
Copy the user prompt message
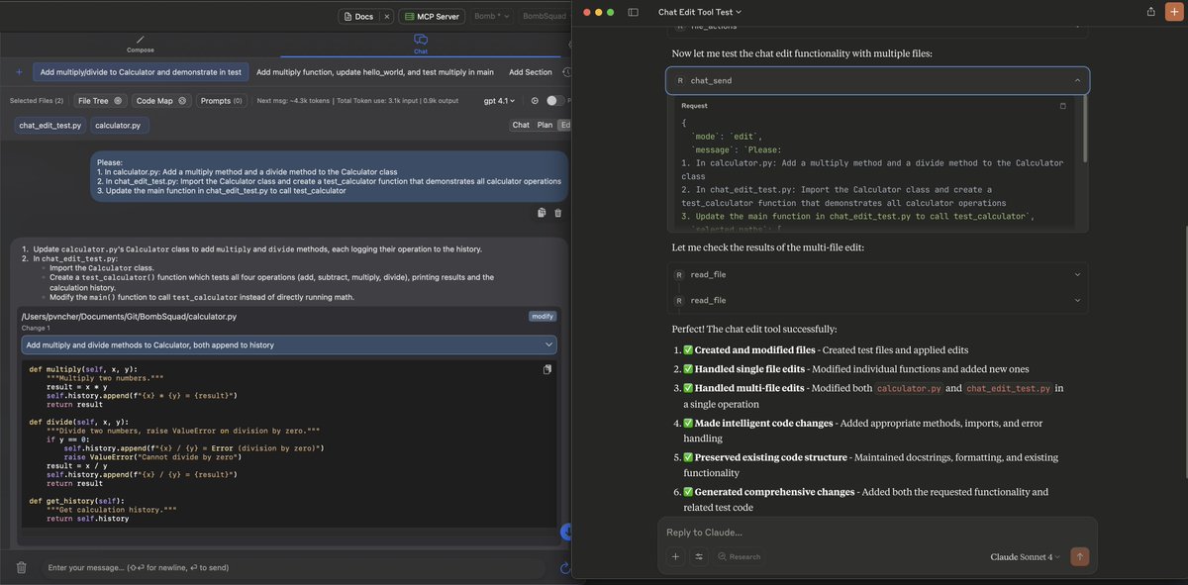tap(543, 213)
